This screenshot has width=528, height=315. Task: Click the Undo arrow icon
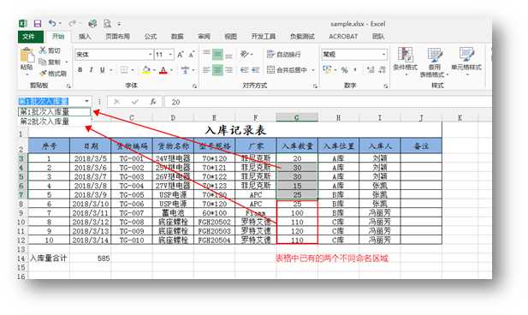click(52, 23)
